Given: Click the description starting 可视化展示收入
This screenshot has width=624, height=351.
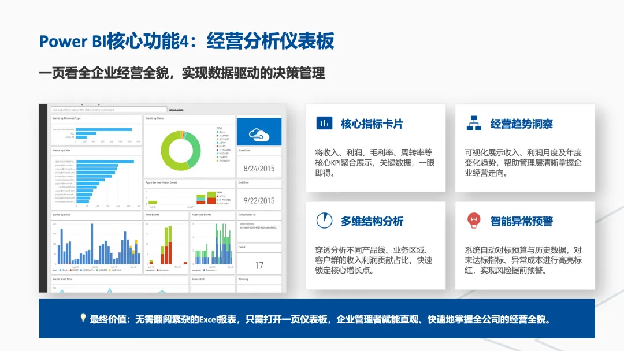Looking at the screenshot, I should pos(523,163).
